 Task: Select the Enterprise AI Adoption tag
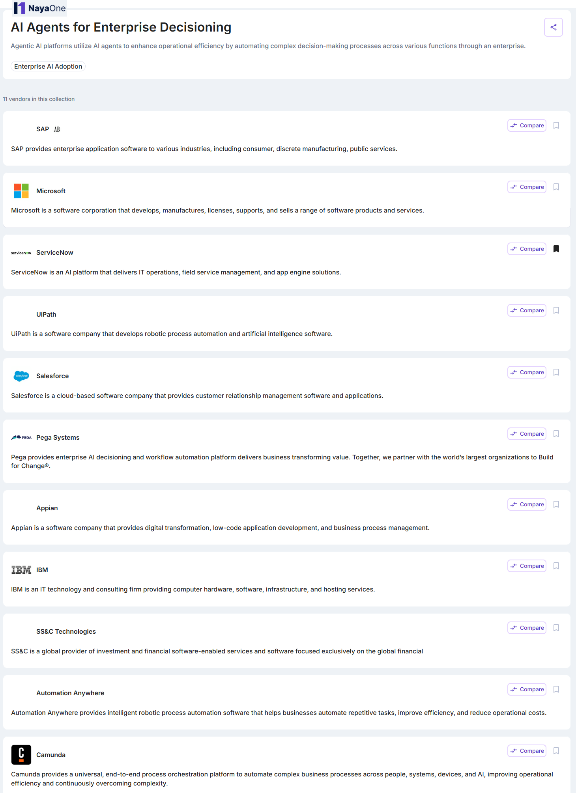(48, 66)
